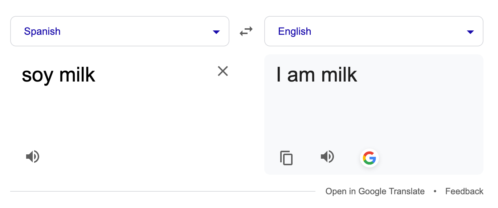Expand the English dropdown arrow
This screenshot has width=498, height=208.
point(470,32)
